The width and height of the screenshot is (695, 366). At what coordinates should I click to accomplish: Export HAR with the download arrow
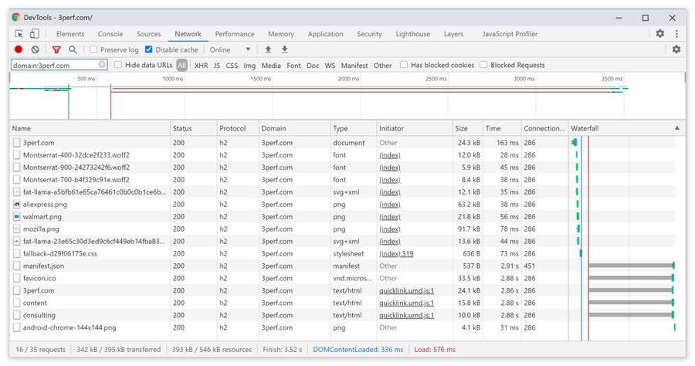284,49
